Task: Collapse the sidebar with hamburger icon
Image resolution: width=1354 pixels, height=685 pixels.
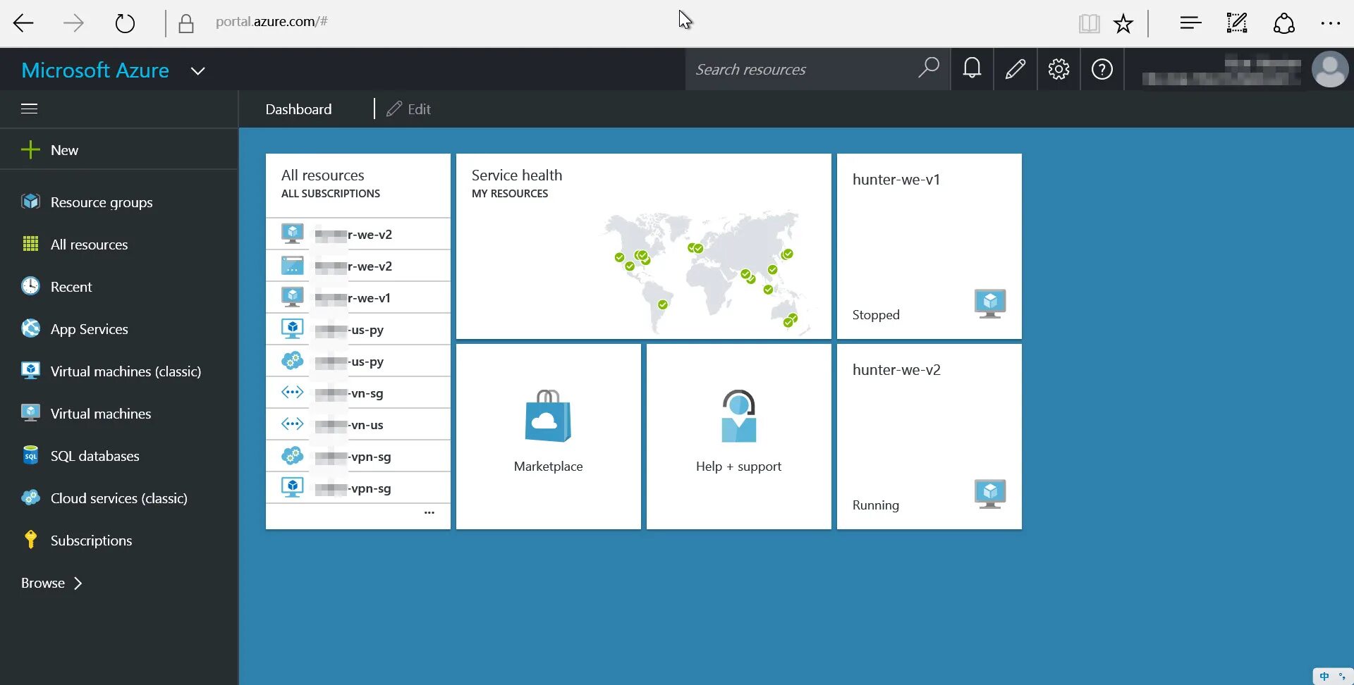Action: click(x=30, y=109)
